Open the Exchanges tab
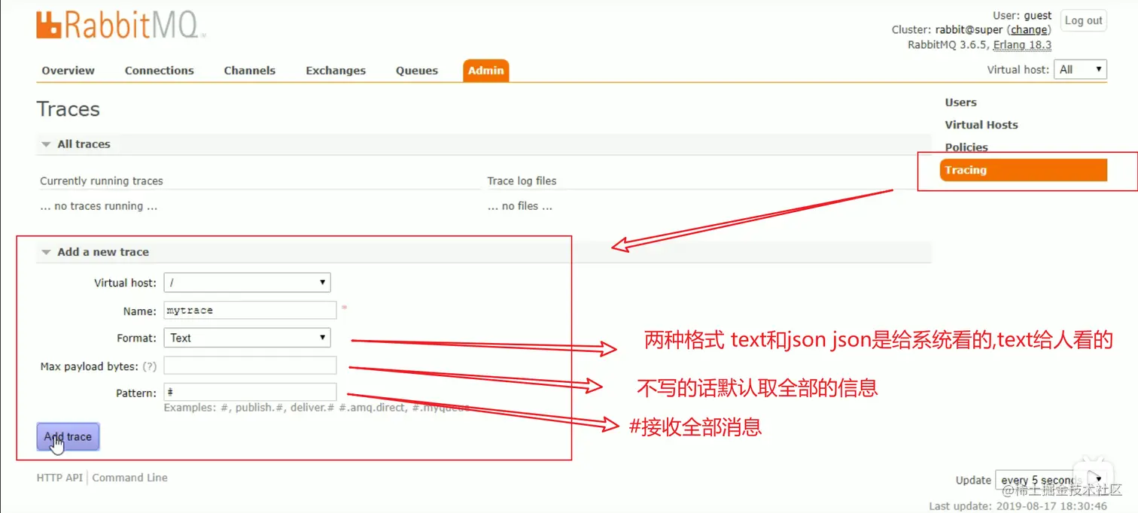This screenshot has height=513, width=1138. (x=335, y=70)
